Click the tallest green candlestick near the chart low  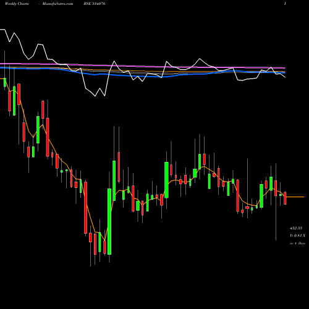[109, 221]
